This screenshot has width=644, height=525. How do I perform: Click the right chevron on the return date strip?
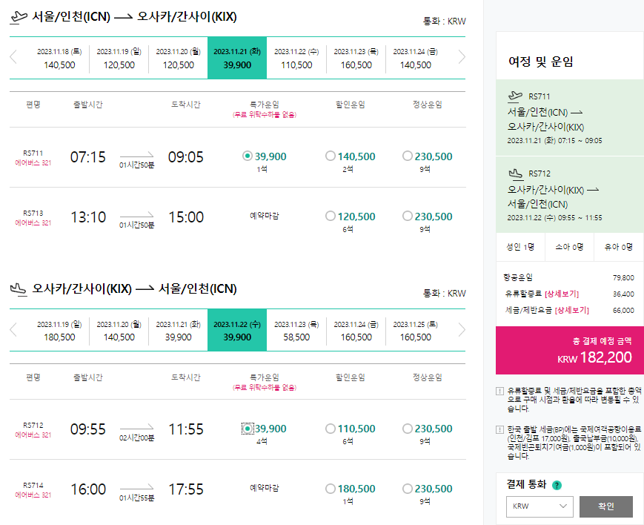(462, 331)
